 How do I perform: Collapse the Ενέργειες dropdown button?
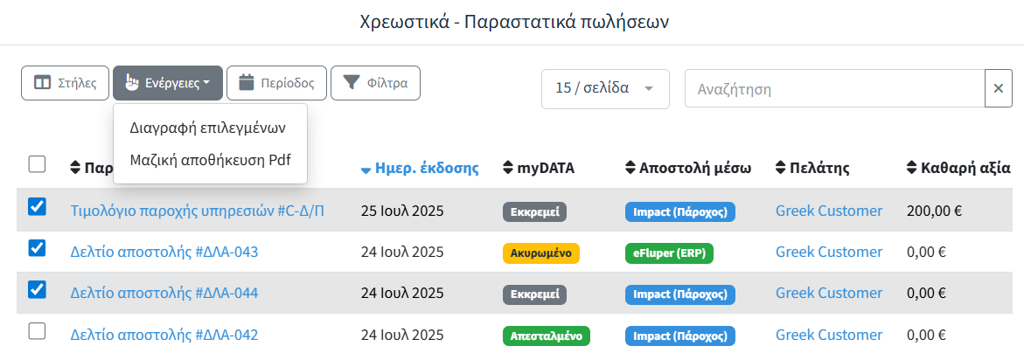[x=168, y=83]
